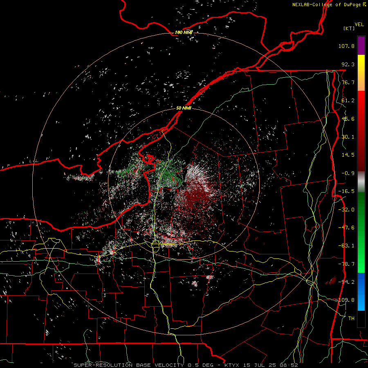Select the -32.0 scale value

click(346, 210)
